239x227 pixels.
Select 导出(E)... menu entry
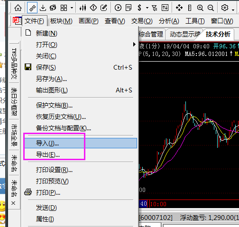coord(80,154)
